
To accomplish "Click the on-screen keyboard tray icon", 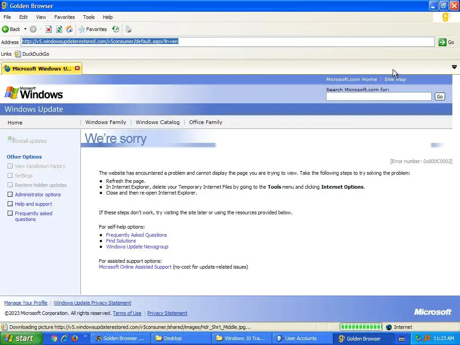I will click(x=402, y=339).
